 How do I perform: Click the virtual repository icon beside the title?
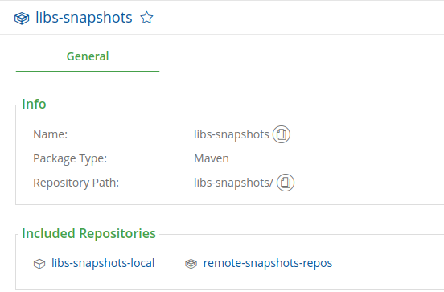tap(22, 19)
